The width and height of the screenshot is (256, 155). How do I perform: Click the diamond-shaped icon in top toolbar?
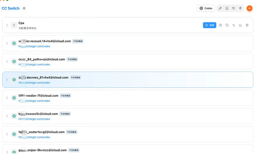pyautogui.click(x=240, y=8)
